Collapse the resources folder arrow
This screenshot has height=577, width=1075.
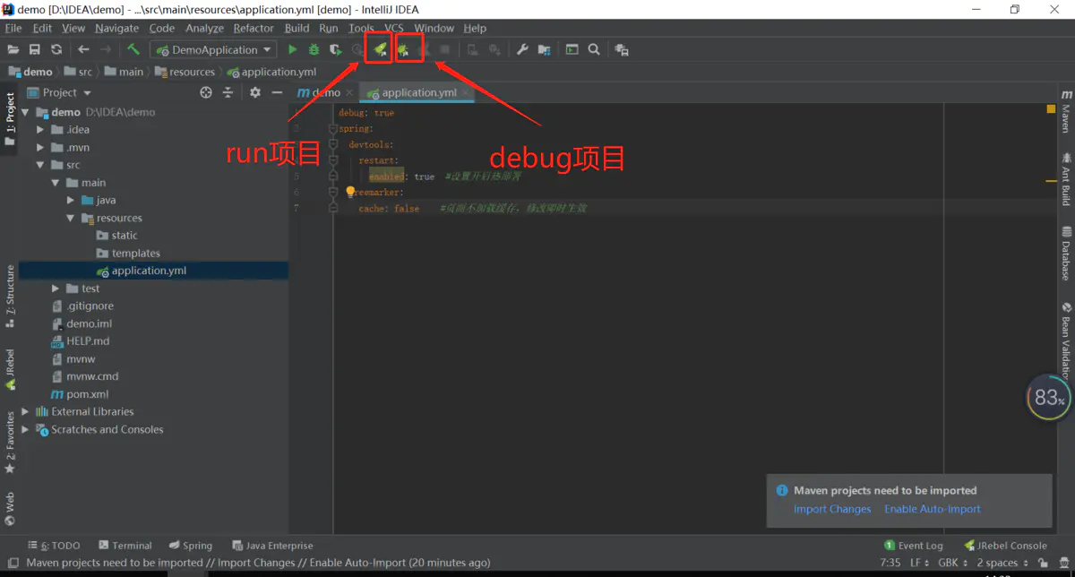[x=70, y=218]
